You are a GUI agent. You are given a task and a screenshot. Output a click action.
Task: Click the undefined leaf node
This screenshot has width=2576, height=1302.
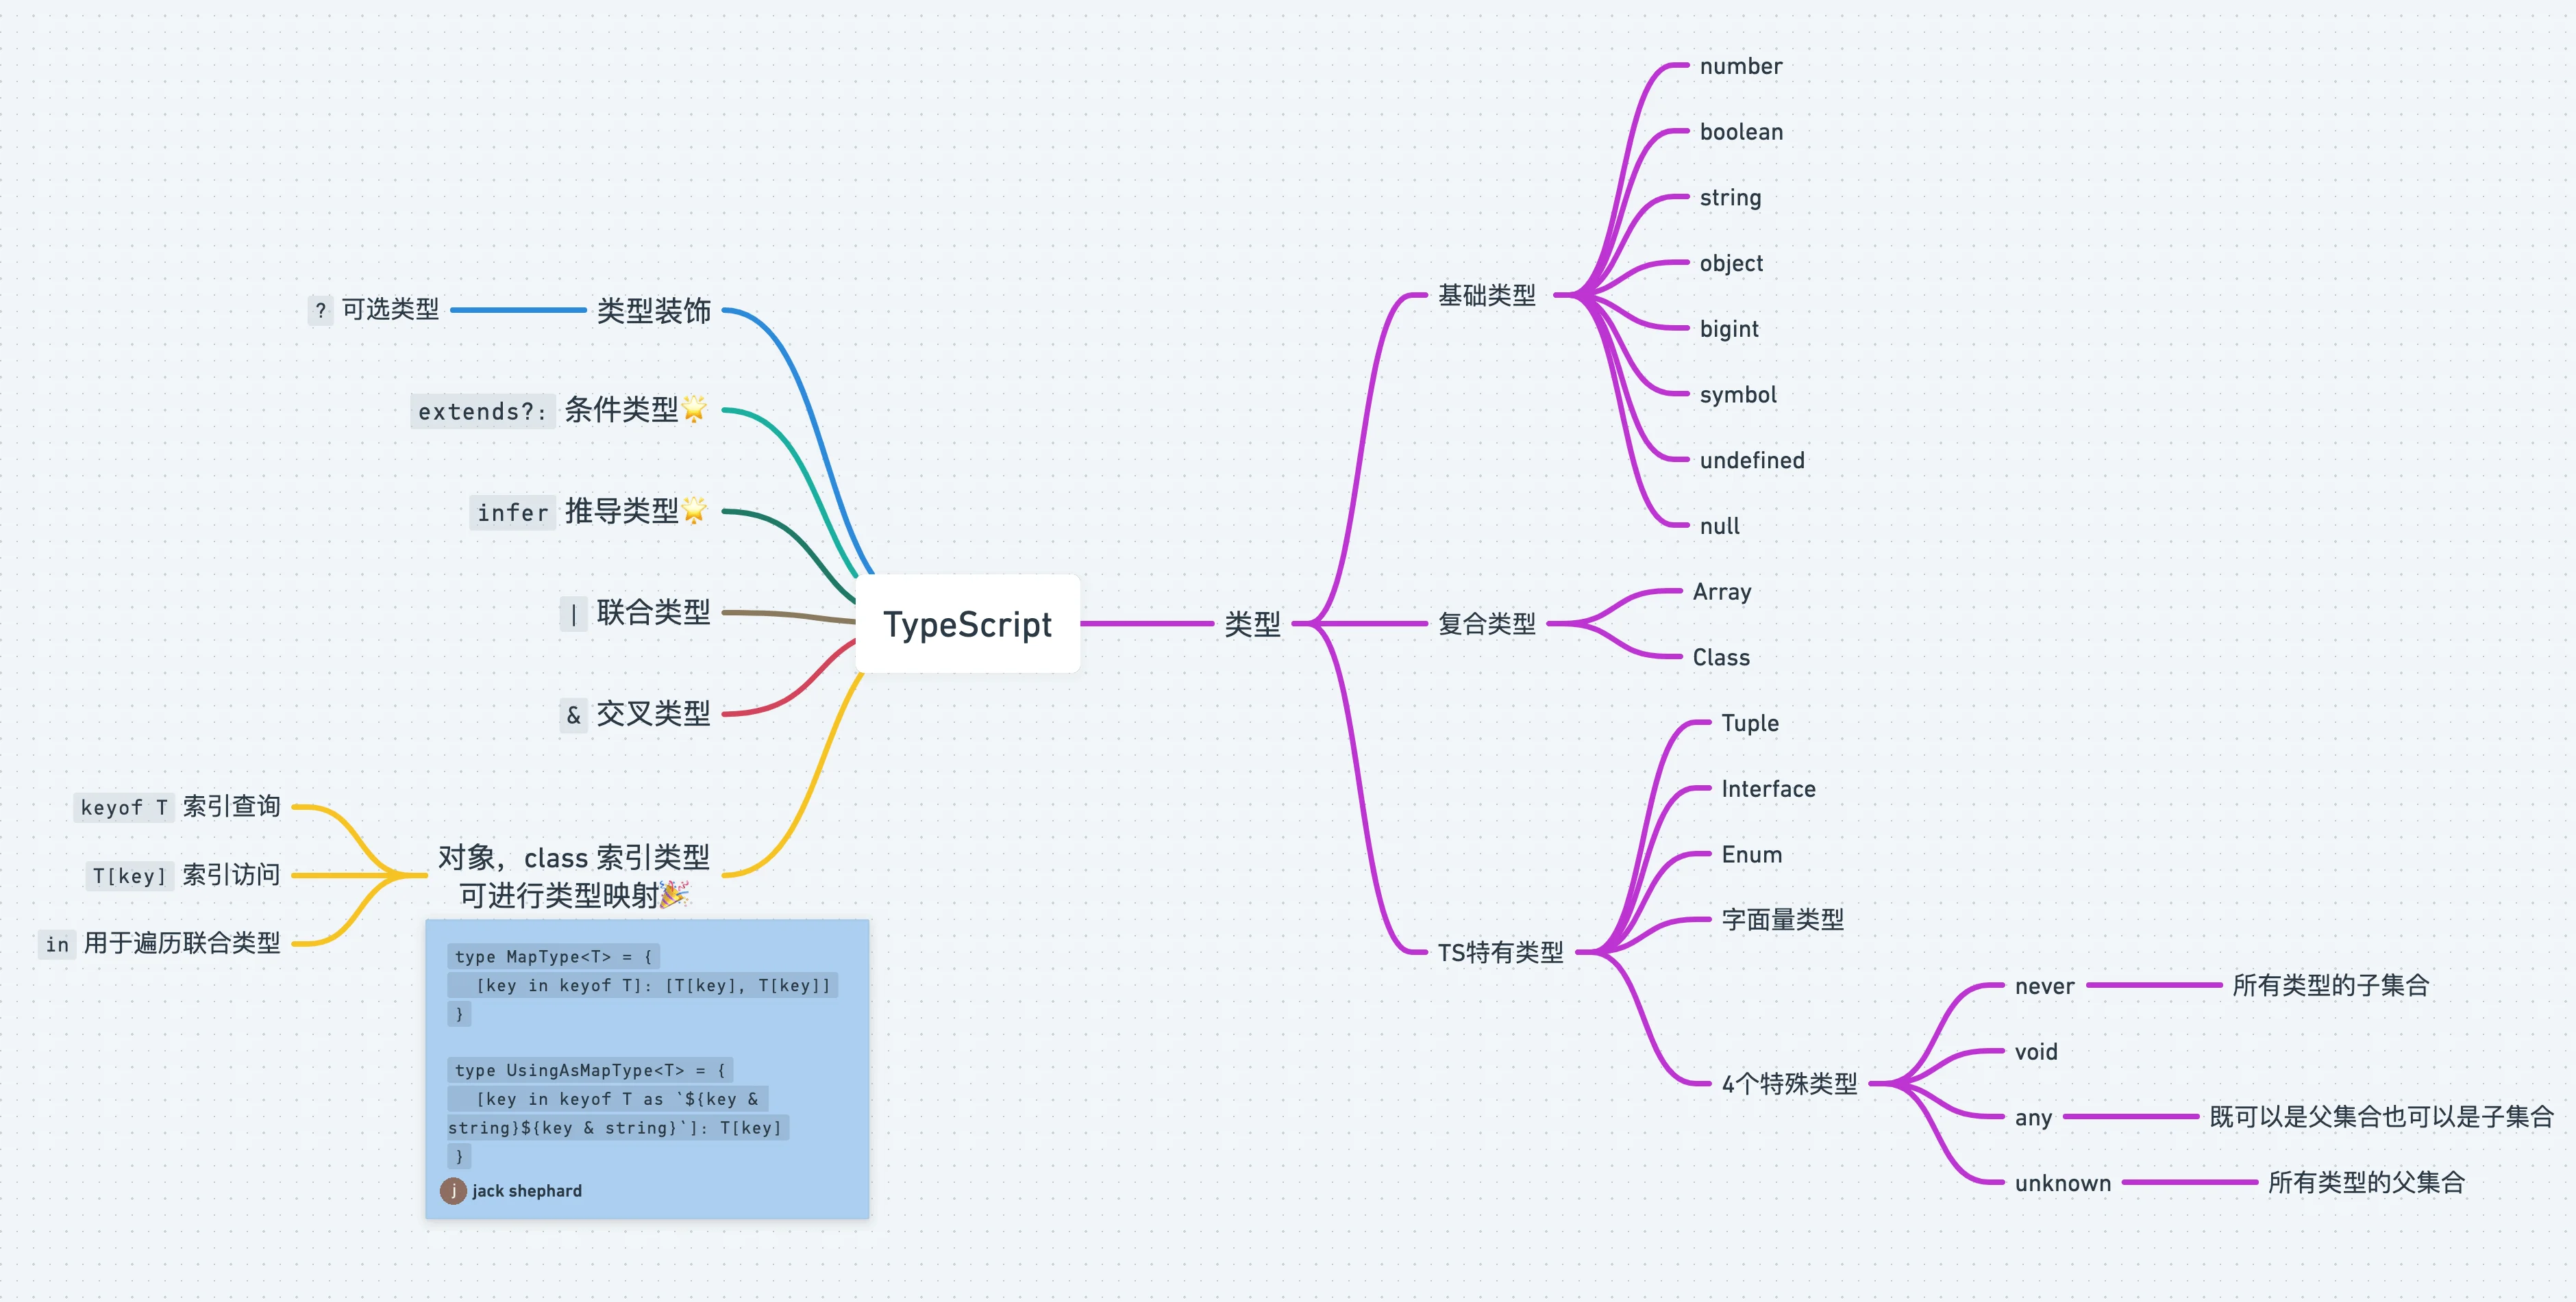pyautogui.click(x=1752, y=461)
